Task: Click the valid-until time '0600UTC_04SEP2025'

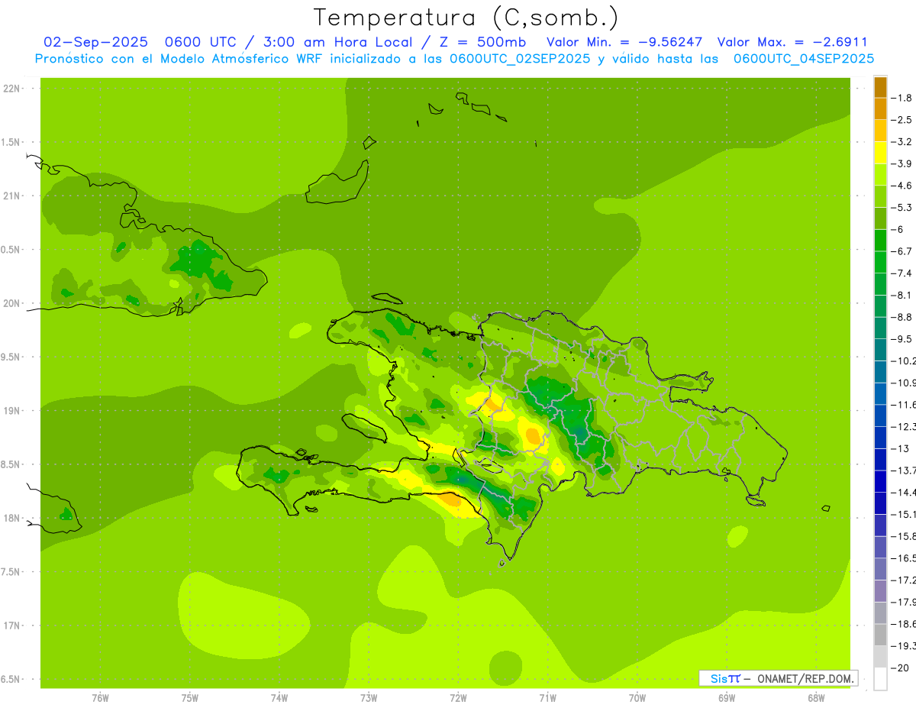Action: (804, 59)
